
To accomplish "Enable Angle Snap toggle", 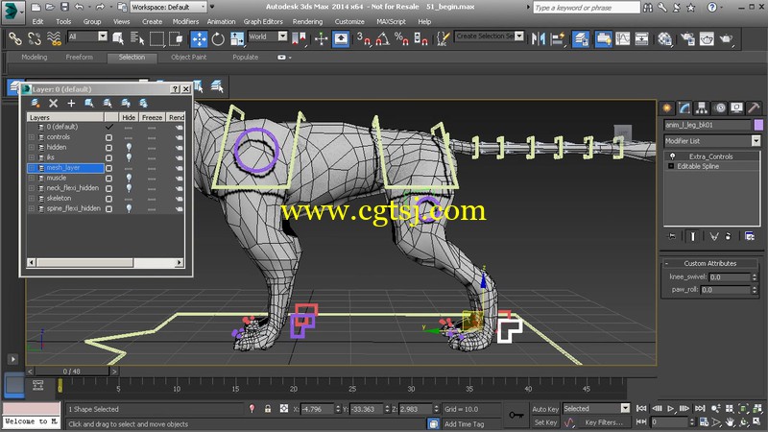I will [x=382, y=38].
